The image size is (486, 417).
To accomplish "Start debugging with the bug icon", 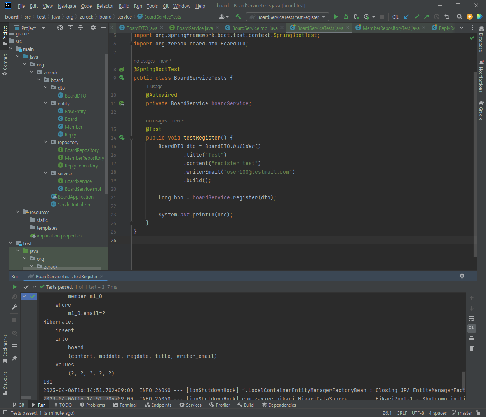I will 346,17.
